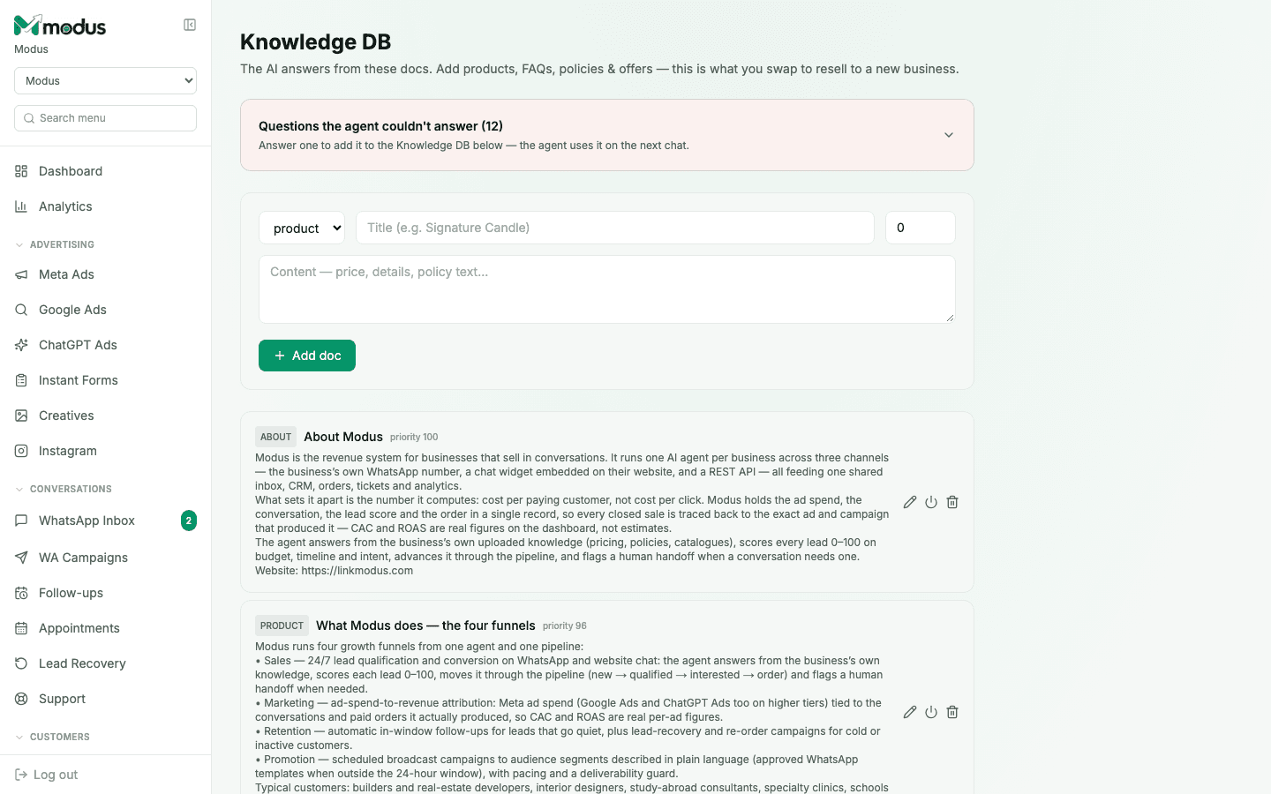Delete the four funnels doc
The height and width of the screenshot is (794, 1271).
coord(952,712)
